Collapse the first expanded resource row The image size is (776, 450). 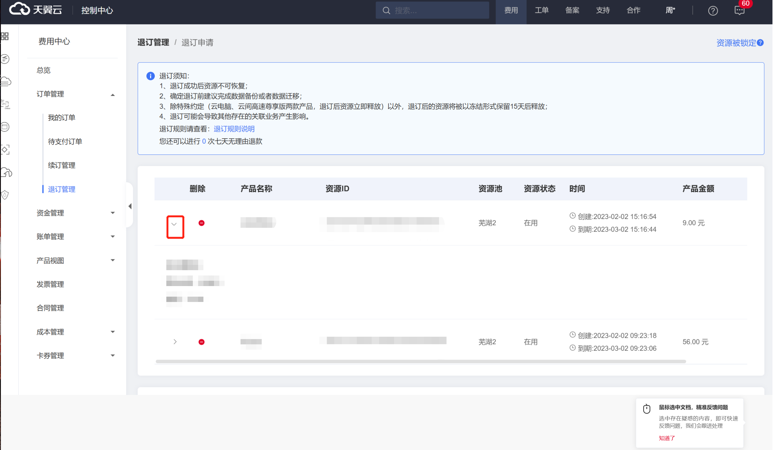tap(175, 225)
